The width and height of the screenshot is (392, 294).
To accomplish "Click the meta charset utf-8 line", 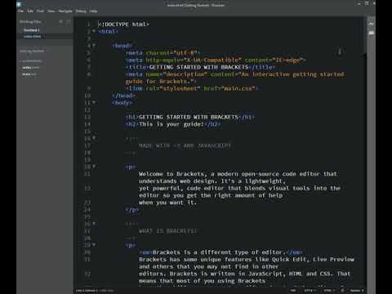I will point(163,53).
